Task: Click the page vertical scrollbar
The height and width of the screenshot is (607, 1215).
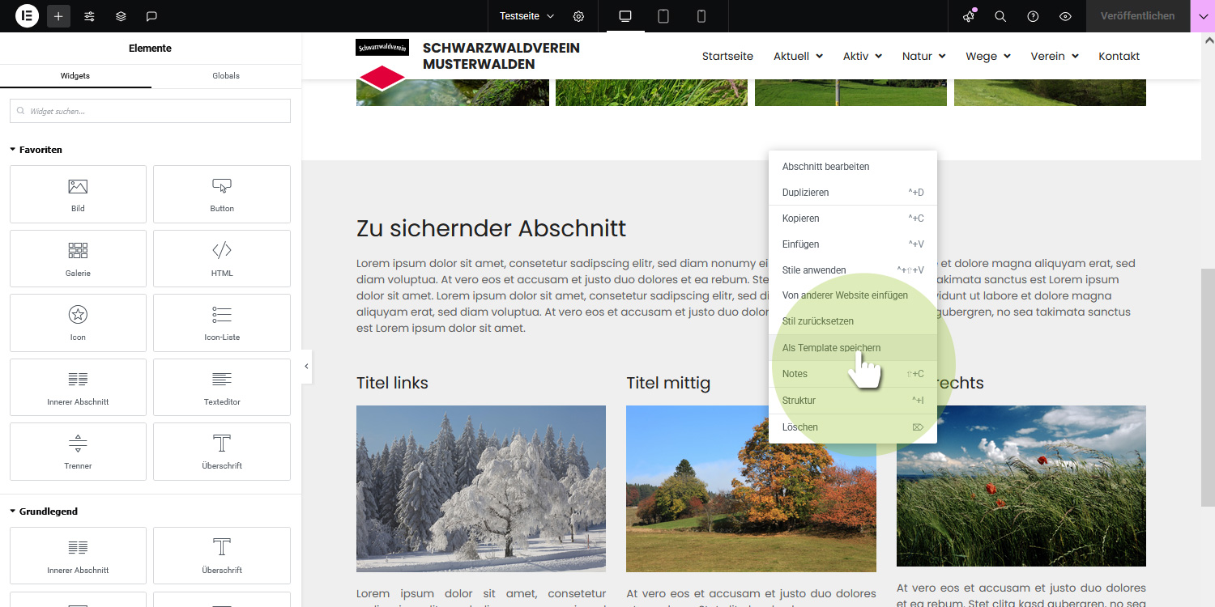Action: pos(1208,388)
